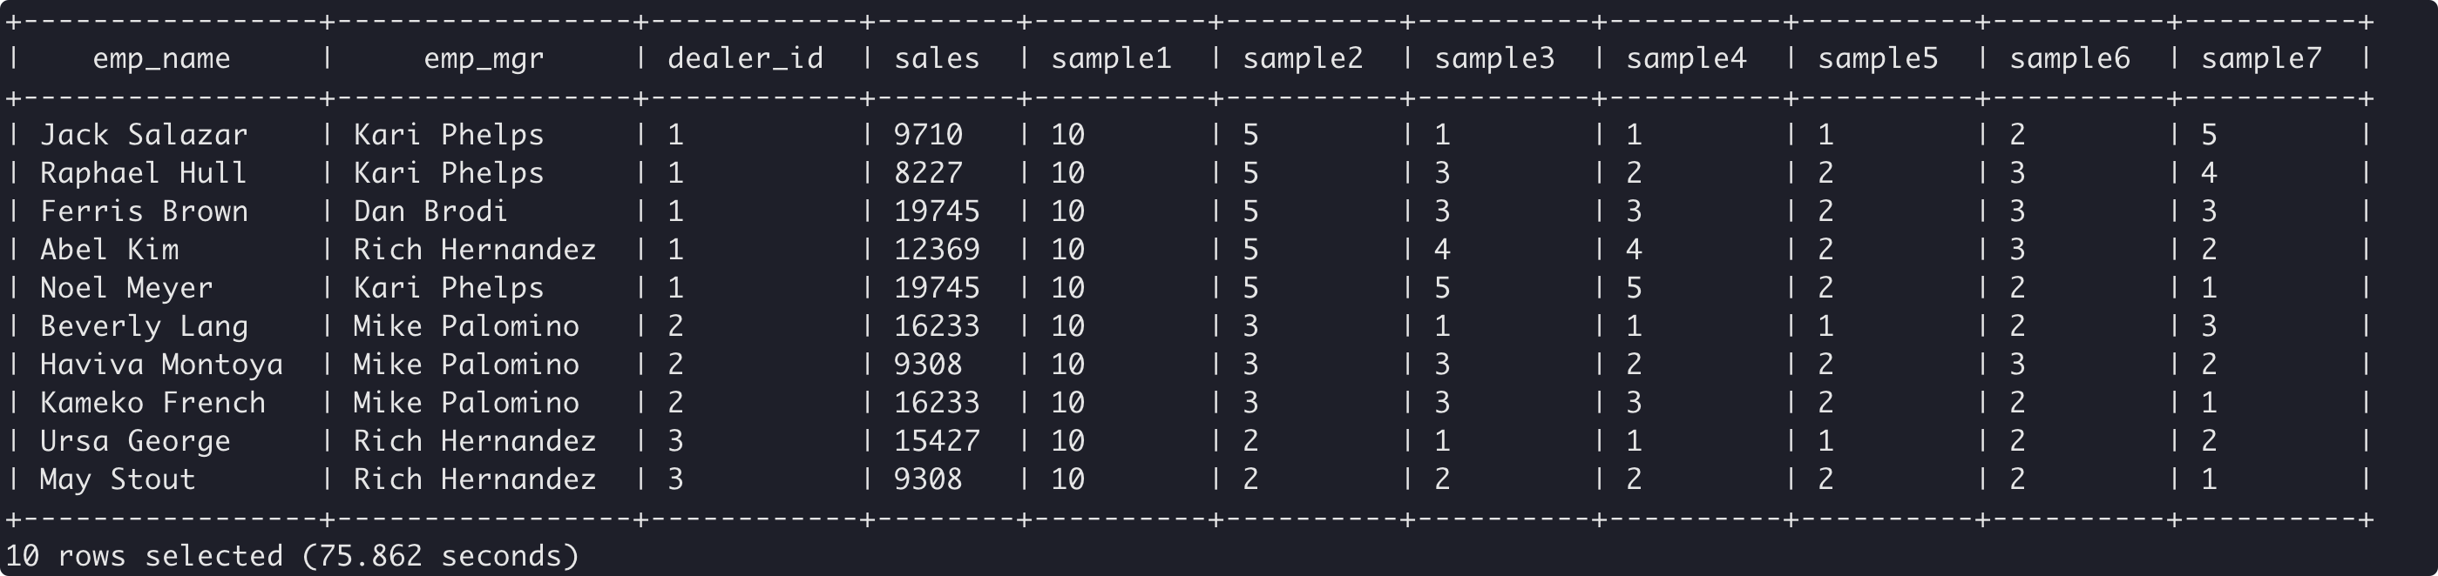This screenshot has width=2438, height=576.
Task: Click sales value 12369
Action: pyautogui.click(x=937, y=250)
